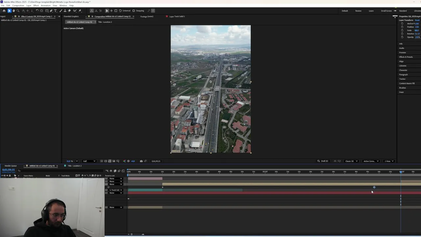Select the Puppet Pin tool
Screen dimensions: 421x237
point(80,11)
